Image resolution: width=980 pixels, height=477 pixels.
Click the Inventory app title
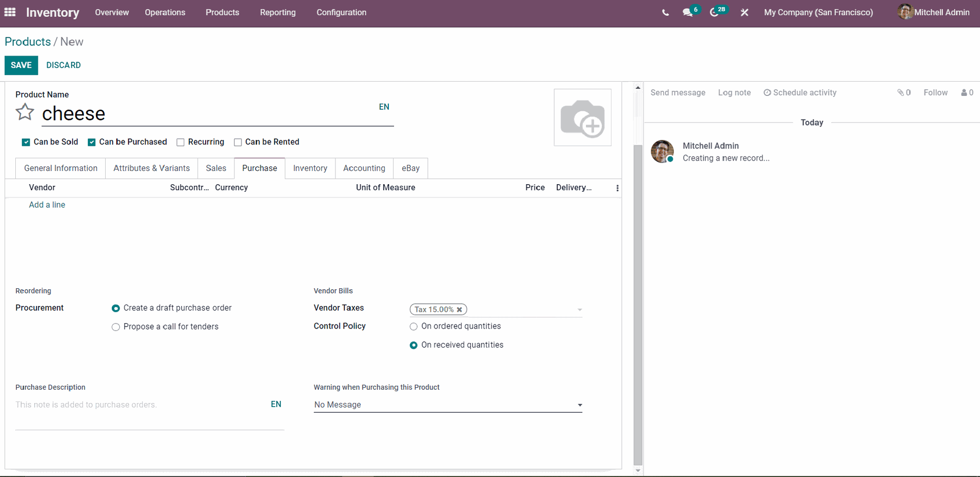53,12
